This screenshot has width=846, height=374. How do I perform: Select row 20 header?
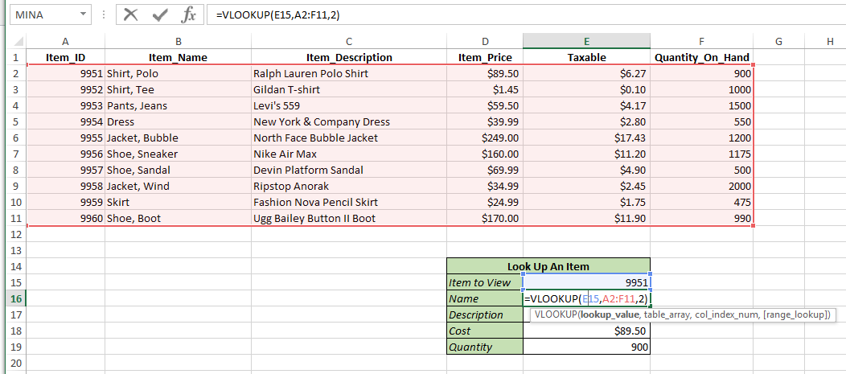(x=15, y=364)
